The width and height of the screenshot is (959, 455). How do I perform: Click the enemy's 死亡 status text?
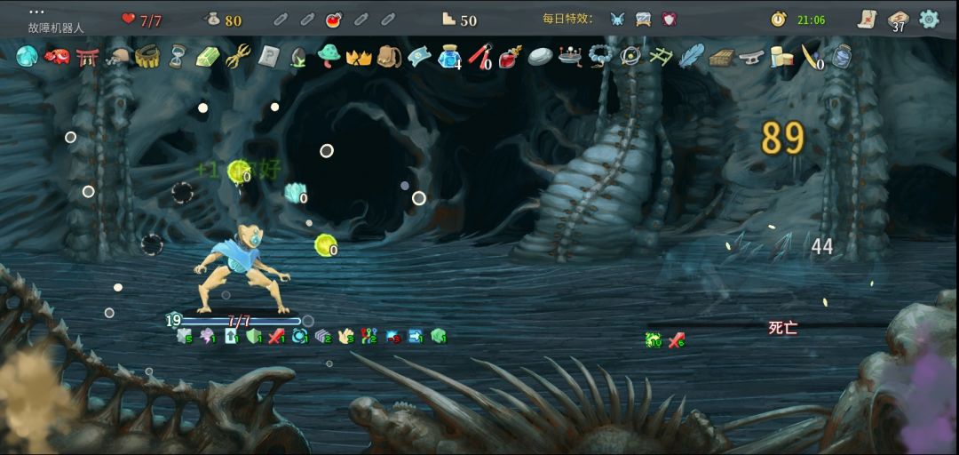coord(783,328)
